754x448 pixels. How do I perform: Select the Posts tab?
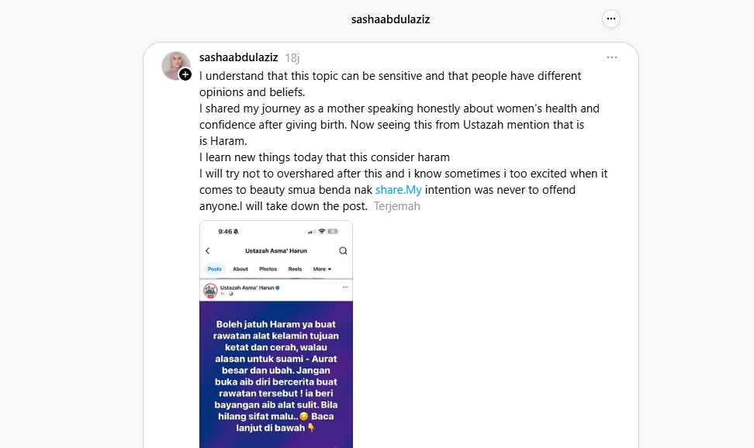click(214, 269)
